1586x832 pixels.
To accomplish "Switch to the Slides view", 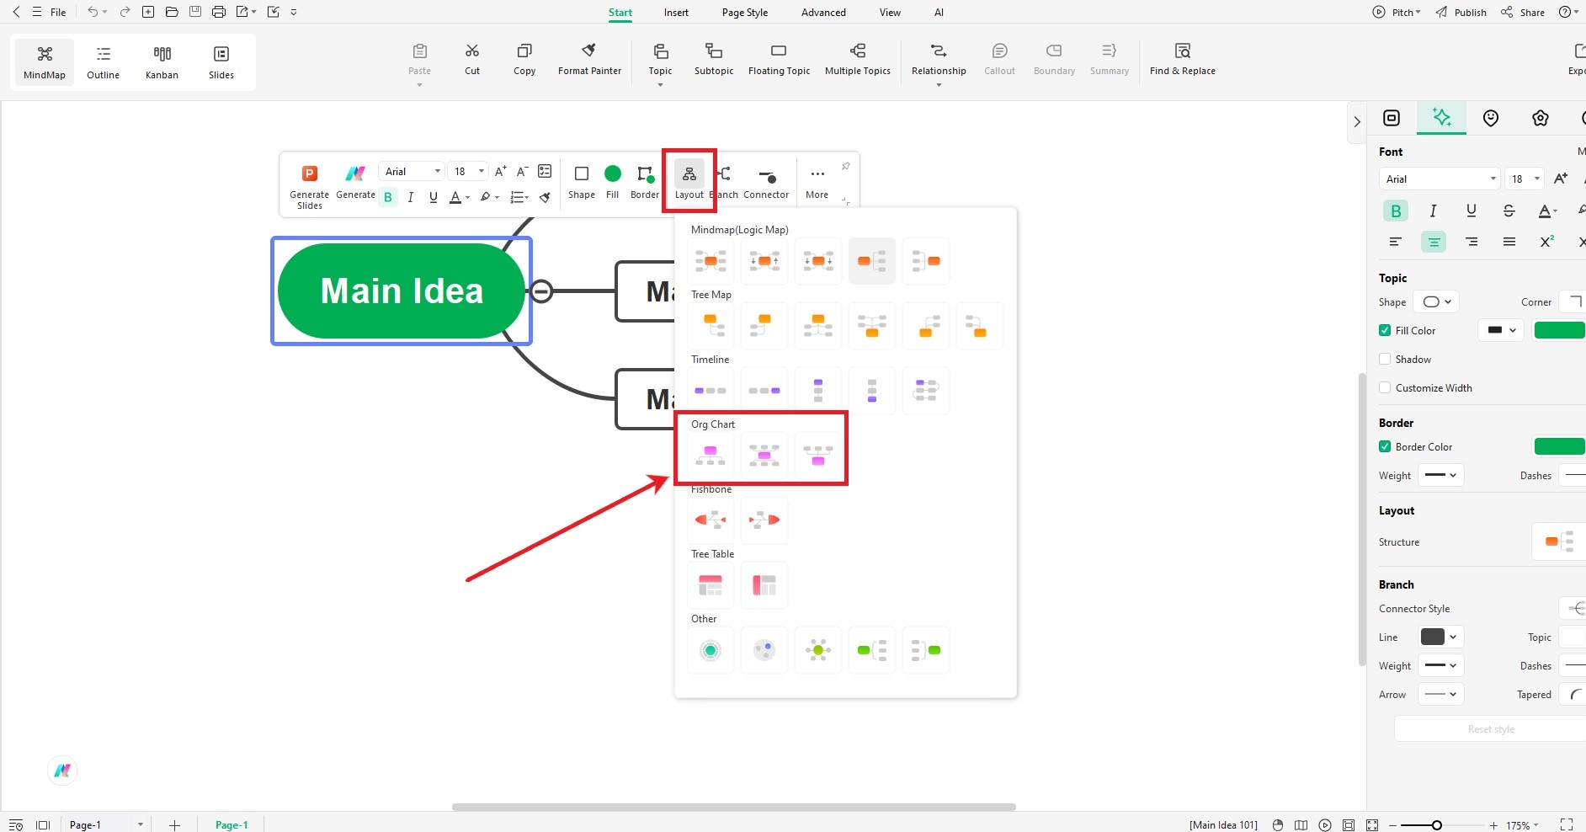I will point(221,62).
